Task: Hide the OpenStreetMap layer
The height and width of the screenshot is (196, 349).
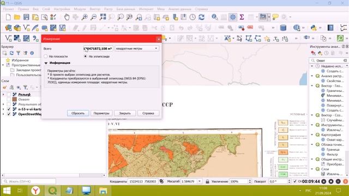Action: (x=9, y=114)
